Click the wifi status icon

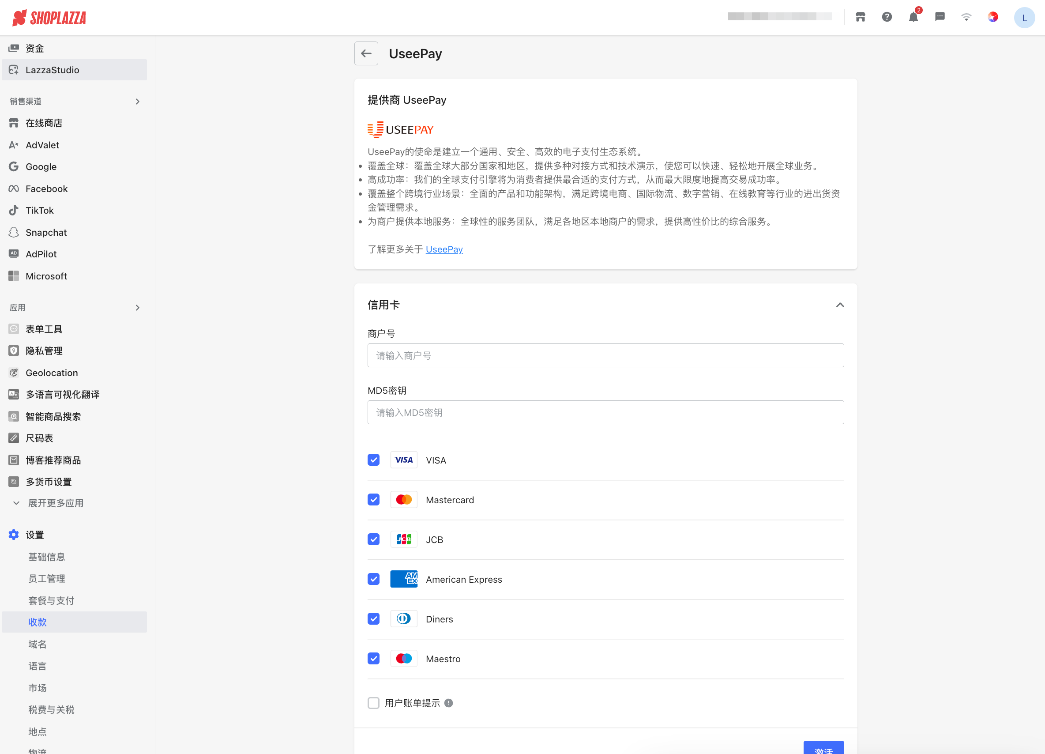tap(966, 17)
